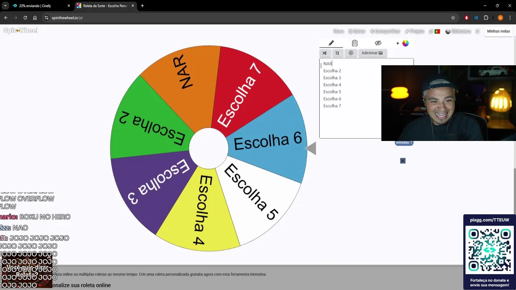Click the 'Escolha 4' text entry
Viewport: 516px width, 290px height.
click(332, 85)
